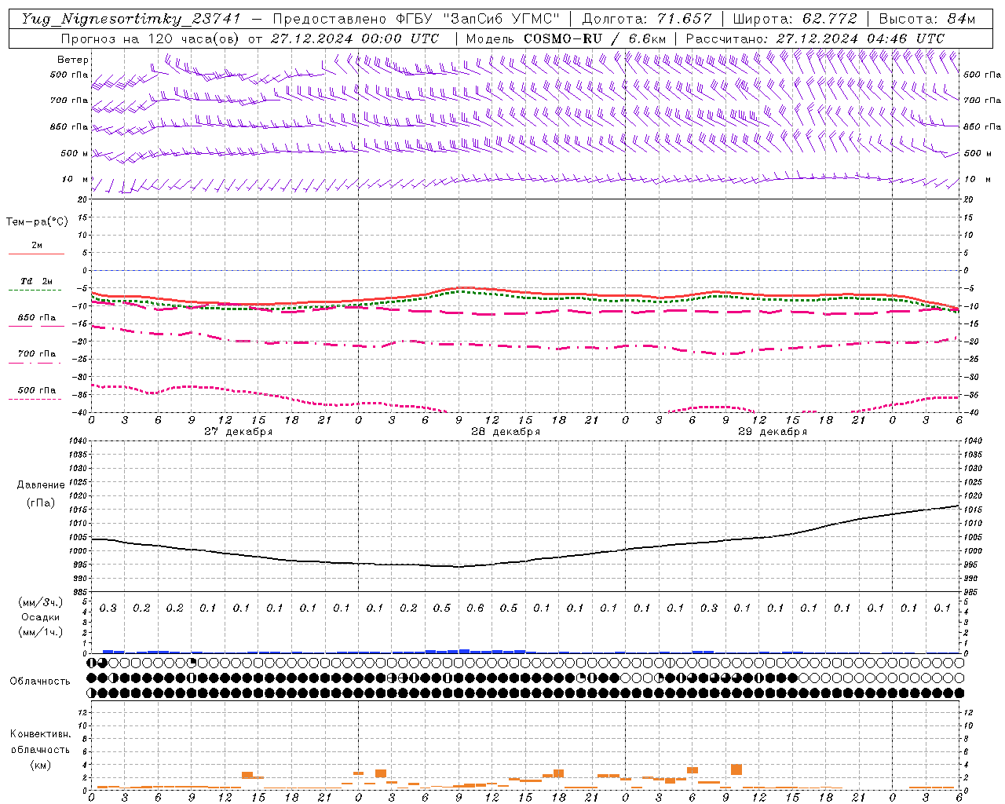Image resolution: width=1005 pixels, height=804 pixels.
Task: Click the tallest orange convective bar on 29 декабря
Action: point(736,769)
